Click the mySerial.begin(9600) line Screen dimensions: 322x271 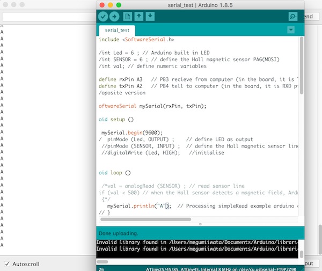pyautogui.click(x=132, y=133)
